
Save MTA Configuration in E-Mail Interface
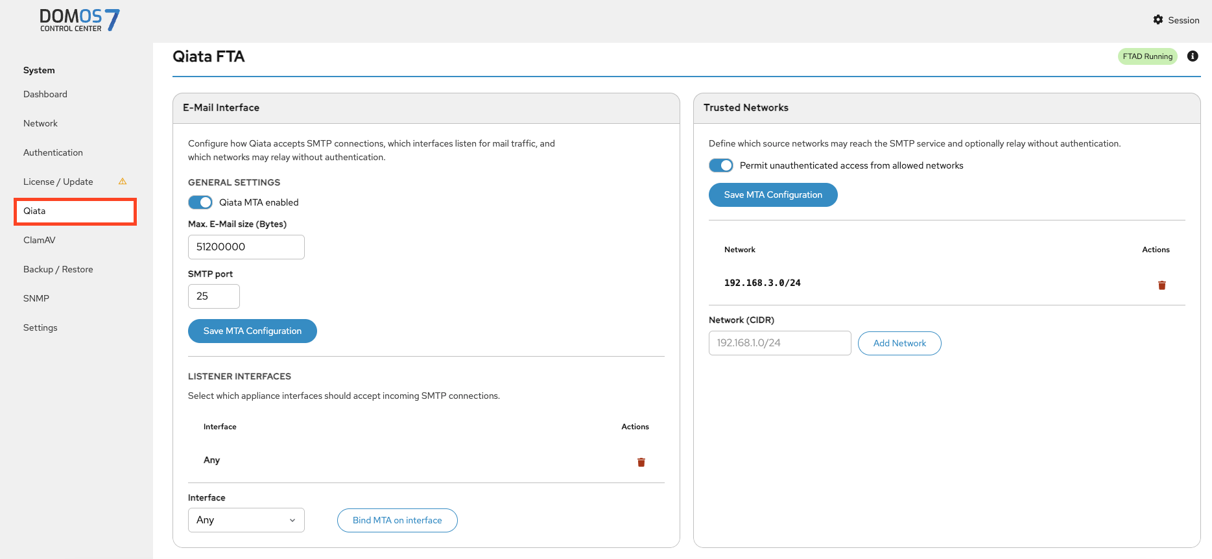252,331
